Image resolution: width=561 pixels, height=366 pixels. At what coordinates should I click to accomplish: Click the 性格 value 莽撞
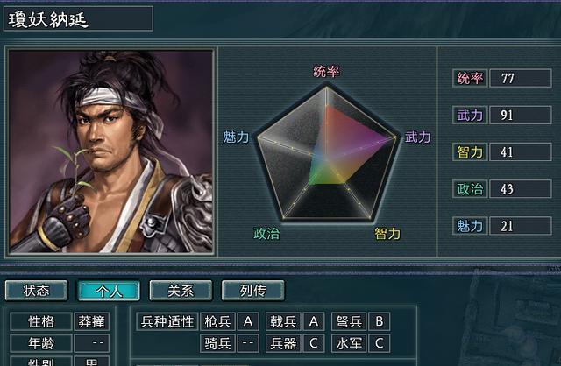tap(91, 321)
